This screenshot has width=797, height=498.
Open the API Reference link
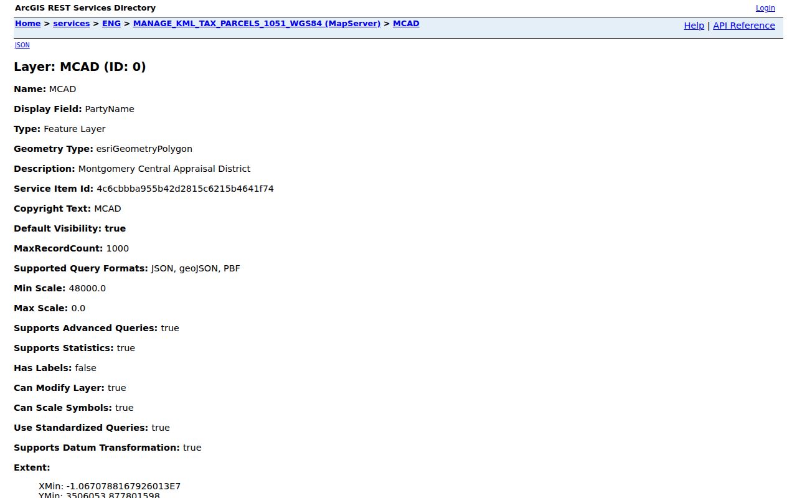click(x=744, y=26)
